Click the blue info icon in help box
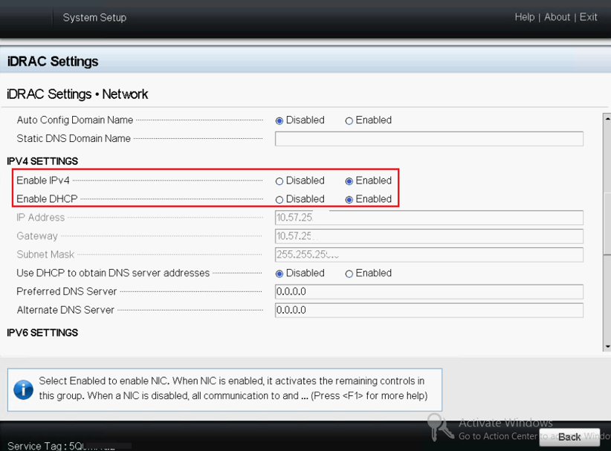Screen dimensions: 611x451 (x=23, y=390)
